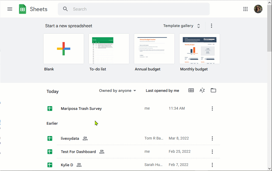Click the livexydata sheet icon

pos(50,138)
